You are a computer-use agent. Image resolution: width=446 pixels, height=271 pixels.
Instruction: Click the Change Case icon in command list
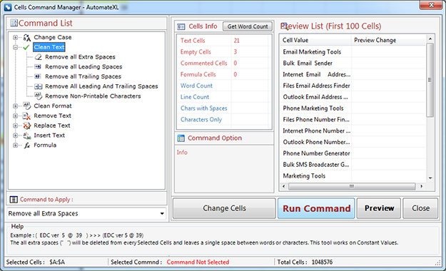(26, 37)
